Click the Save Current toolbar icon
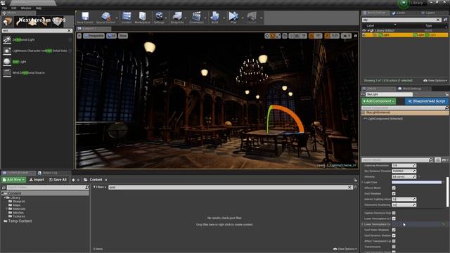 click(x=85, y=16)
